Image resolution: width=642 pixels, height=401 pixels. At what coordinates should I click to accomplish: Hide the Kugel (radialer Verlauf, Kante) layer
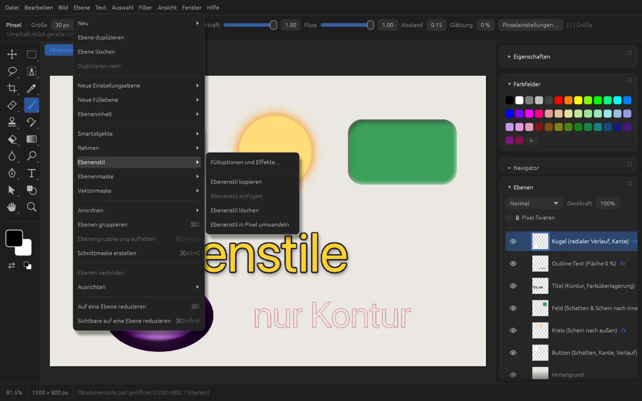point(513,241)
